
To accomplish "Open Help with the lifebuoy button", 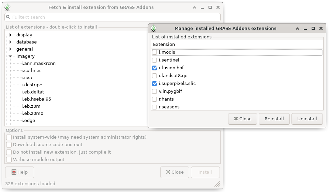I will click(x=19, y=172).
